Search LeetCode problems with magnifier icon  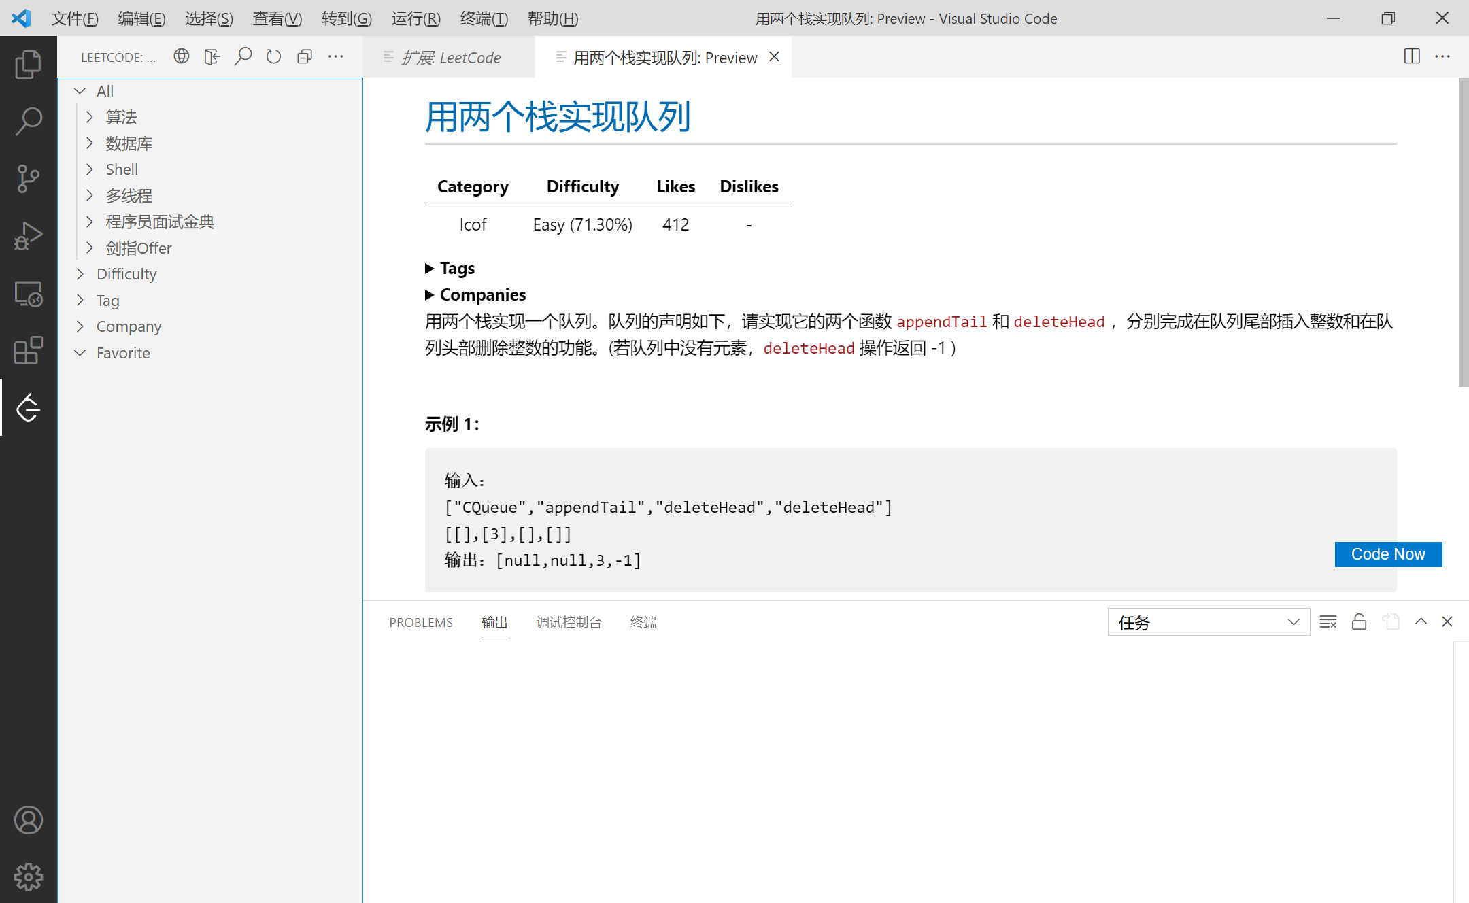(x=243, y=56)
